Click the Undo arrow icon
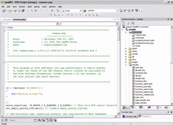Image resolution: width=173 pixels, height=125 pixels. (41, 11)
